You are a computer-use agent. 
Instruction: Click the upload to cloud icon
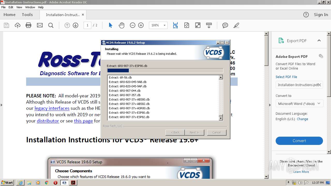[x=17, y=25]
